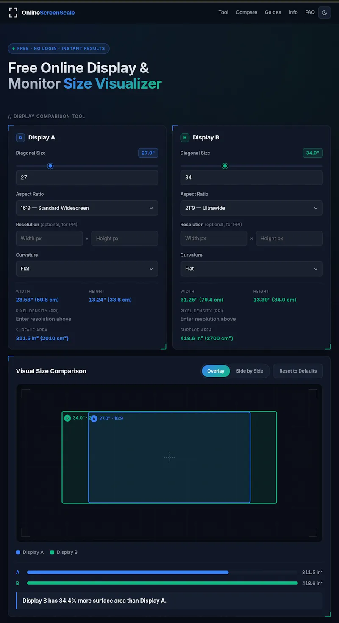Open Display A aspect ratio dropdown
339x623 pixels.
(87, 208)
